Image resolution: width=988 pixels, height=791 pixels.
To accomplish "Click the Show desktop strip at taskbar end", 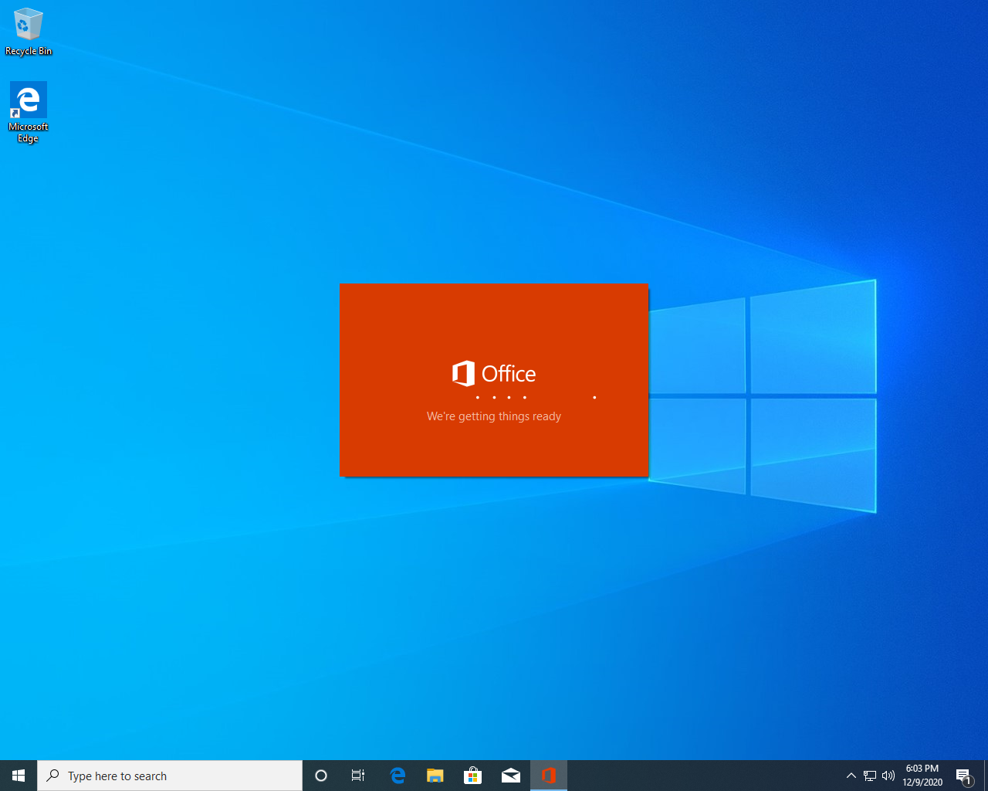I will 986,776.
